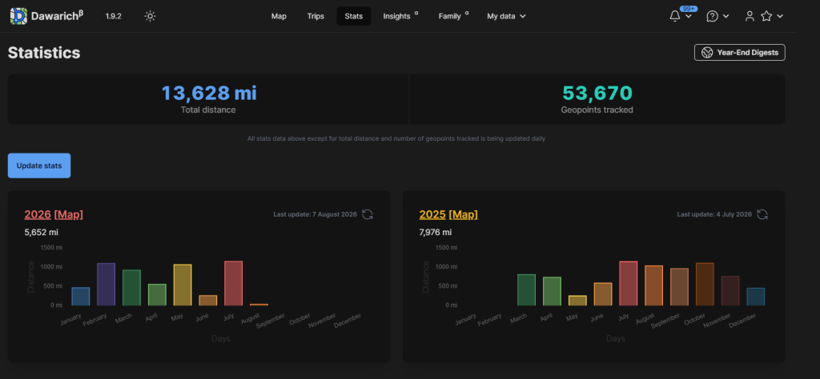Open the 2025 [Map] link
This screenshot has width=820, height=379.
click(464, 214)
